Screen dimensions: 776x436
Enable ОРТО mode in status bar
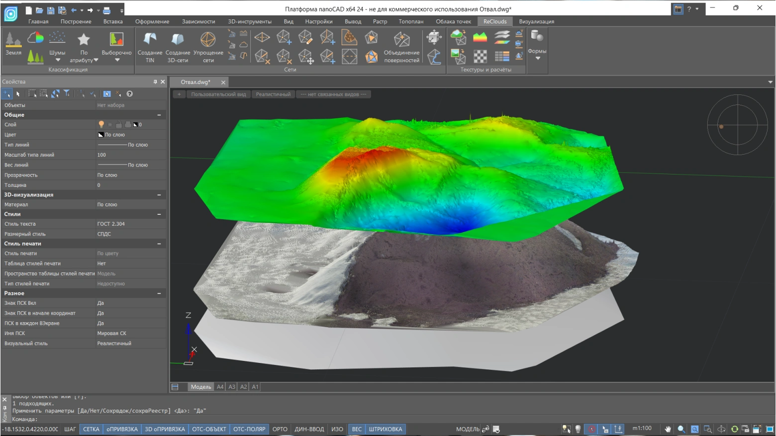[280, 429]
